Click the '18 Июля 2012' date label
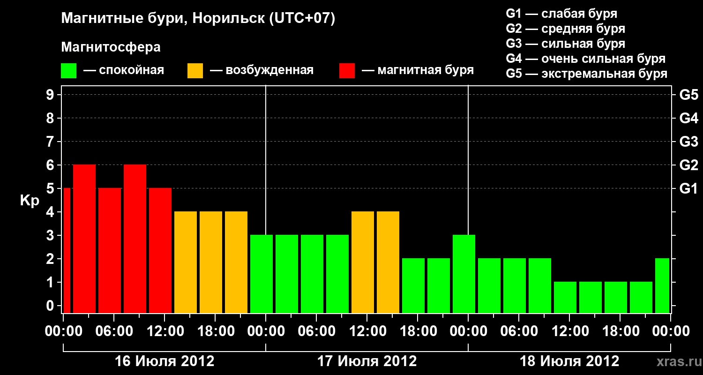 pyautogui.click(x=569, y=361)
